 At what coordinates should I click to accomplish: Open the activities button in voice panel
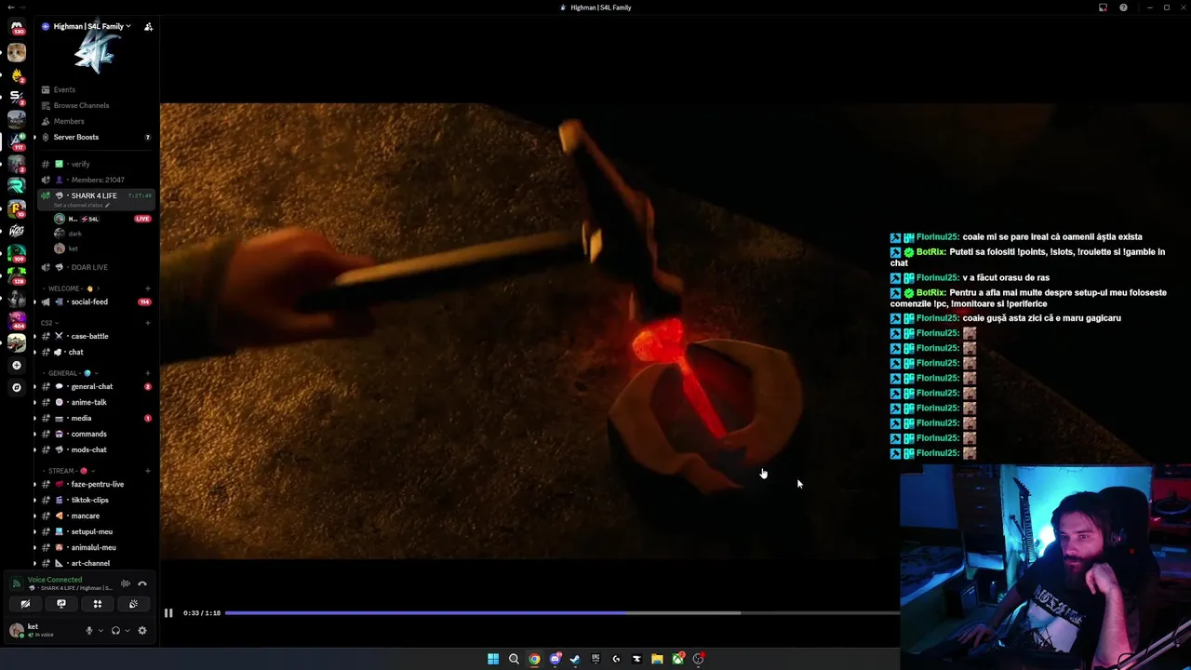[x=97, y=604]
